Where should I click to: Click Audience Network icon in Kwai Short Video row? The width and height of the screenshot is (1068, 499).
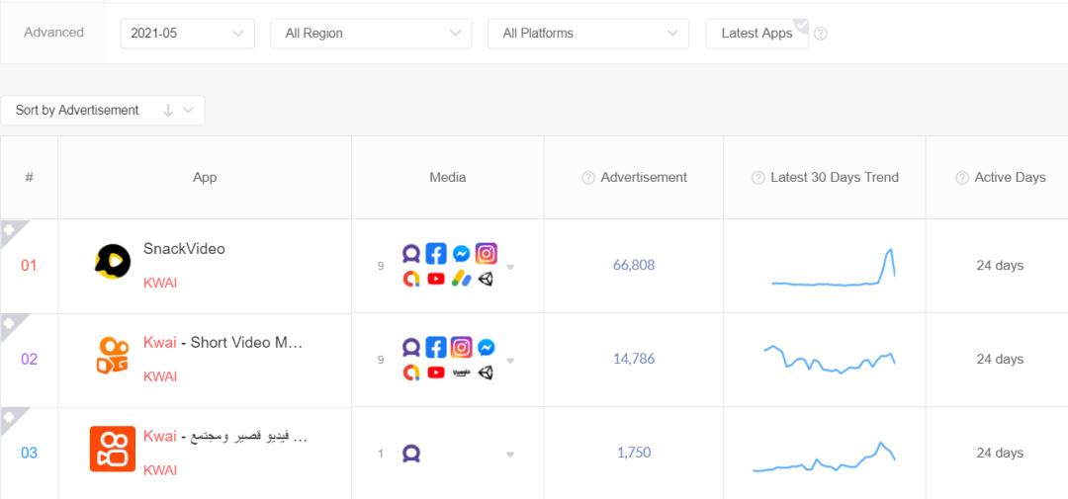(410, 348)
